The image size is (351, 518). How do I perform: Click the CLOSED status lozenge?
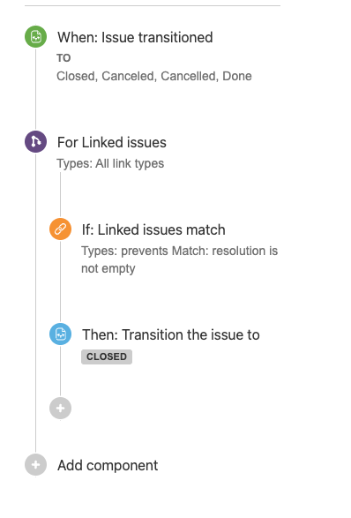tap(107, 357)
